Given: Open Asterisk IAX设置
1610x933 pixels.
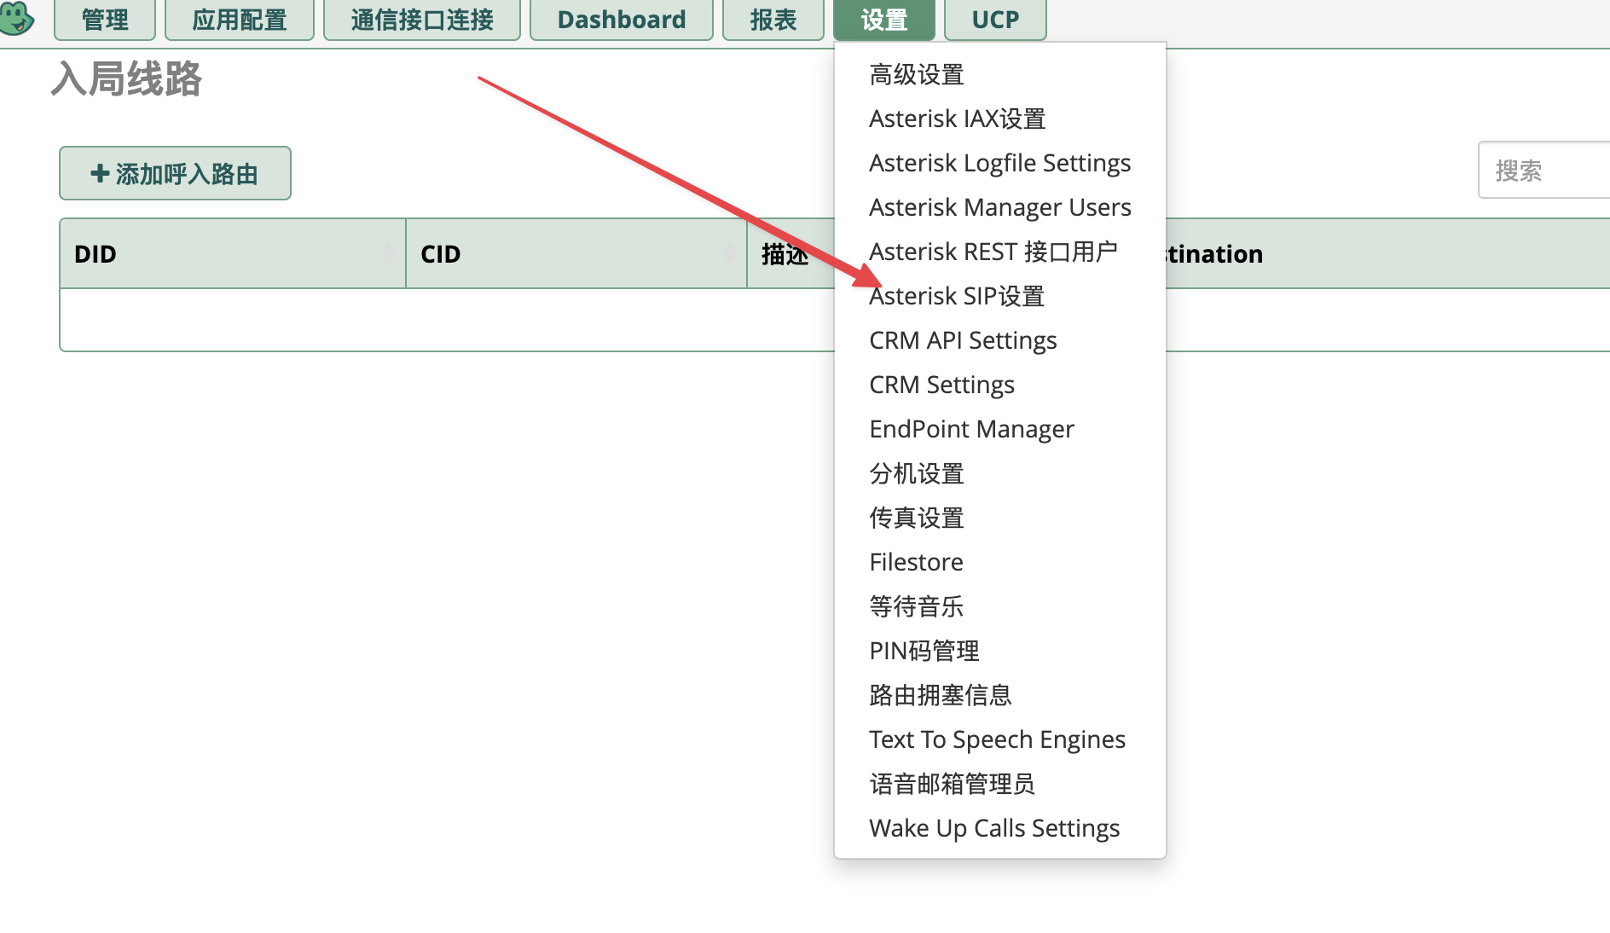Looking at the screenshot, I should click(x=958, y=119).
